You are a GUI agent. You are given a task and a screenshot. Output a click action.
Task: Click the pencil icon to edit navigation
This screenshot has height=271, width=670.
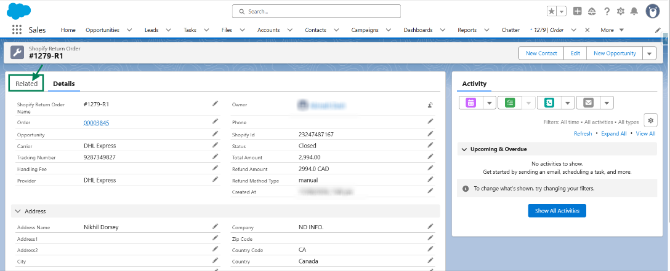pyautogui.click(x=658, y=30)
